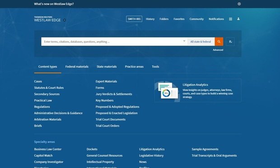Image resolution: width=280 pixels, height=168 pixels.
Task: Open the Dockets link
Action: pos(92,149)
